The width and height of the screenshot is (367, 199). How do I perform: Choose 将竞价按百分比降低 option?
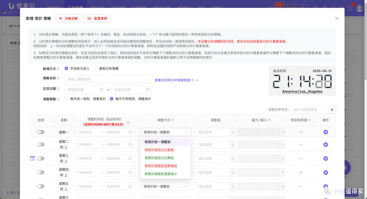tap(165, 158)
